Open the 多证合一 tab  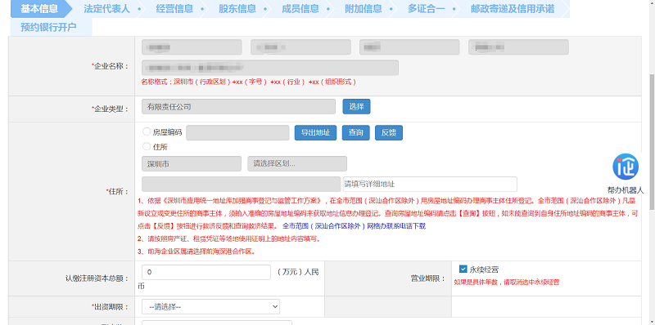tap(427, 9)
